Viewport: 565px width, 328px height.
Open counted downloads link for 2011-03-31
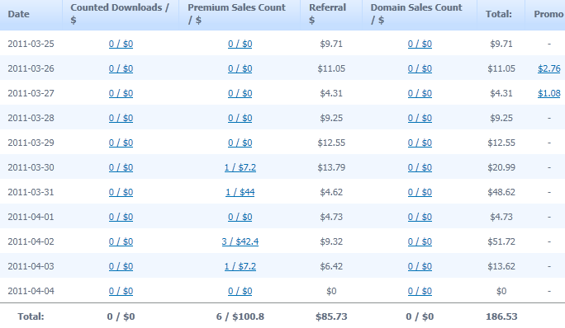tap(121, 192)
